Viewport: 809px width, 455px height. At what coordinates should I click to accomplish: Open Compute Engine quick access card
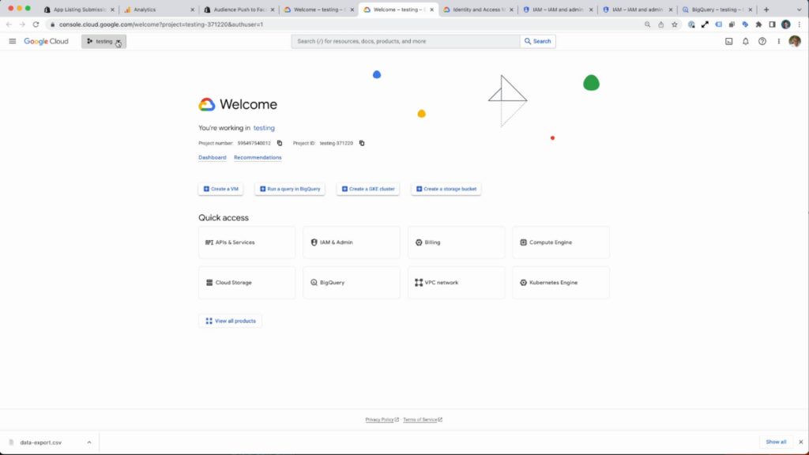coord(561,243)
